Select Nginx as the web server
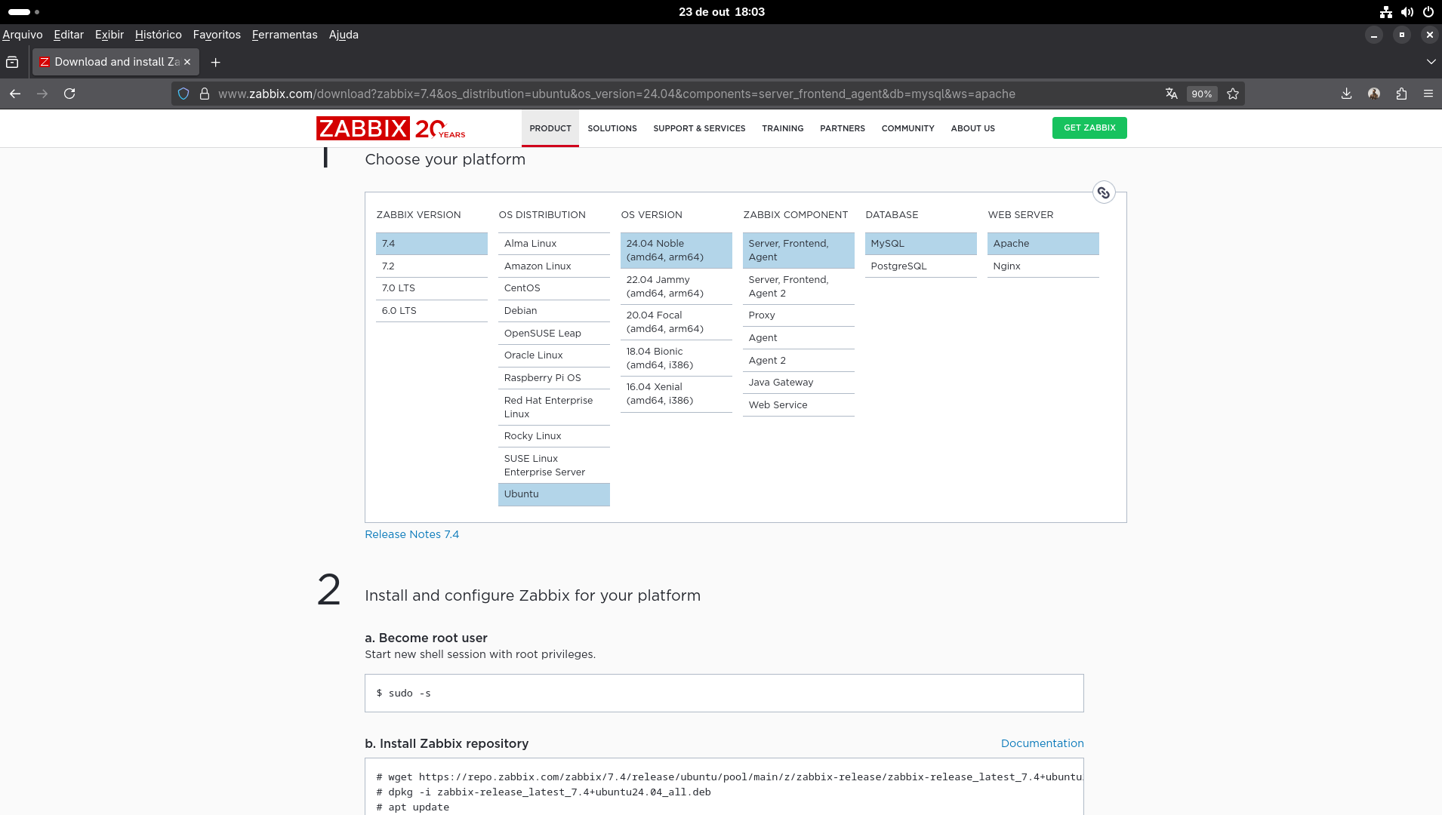 (x=1006, y=266)
